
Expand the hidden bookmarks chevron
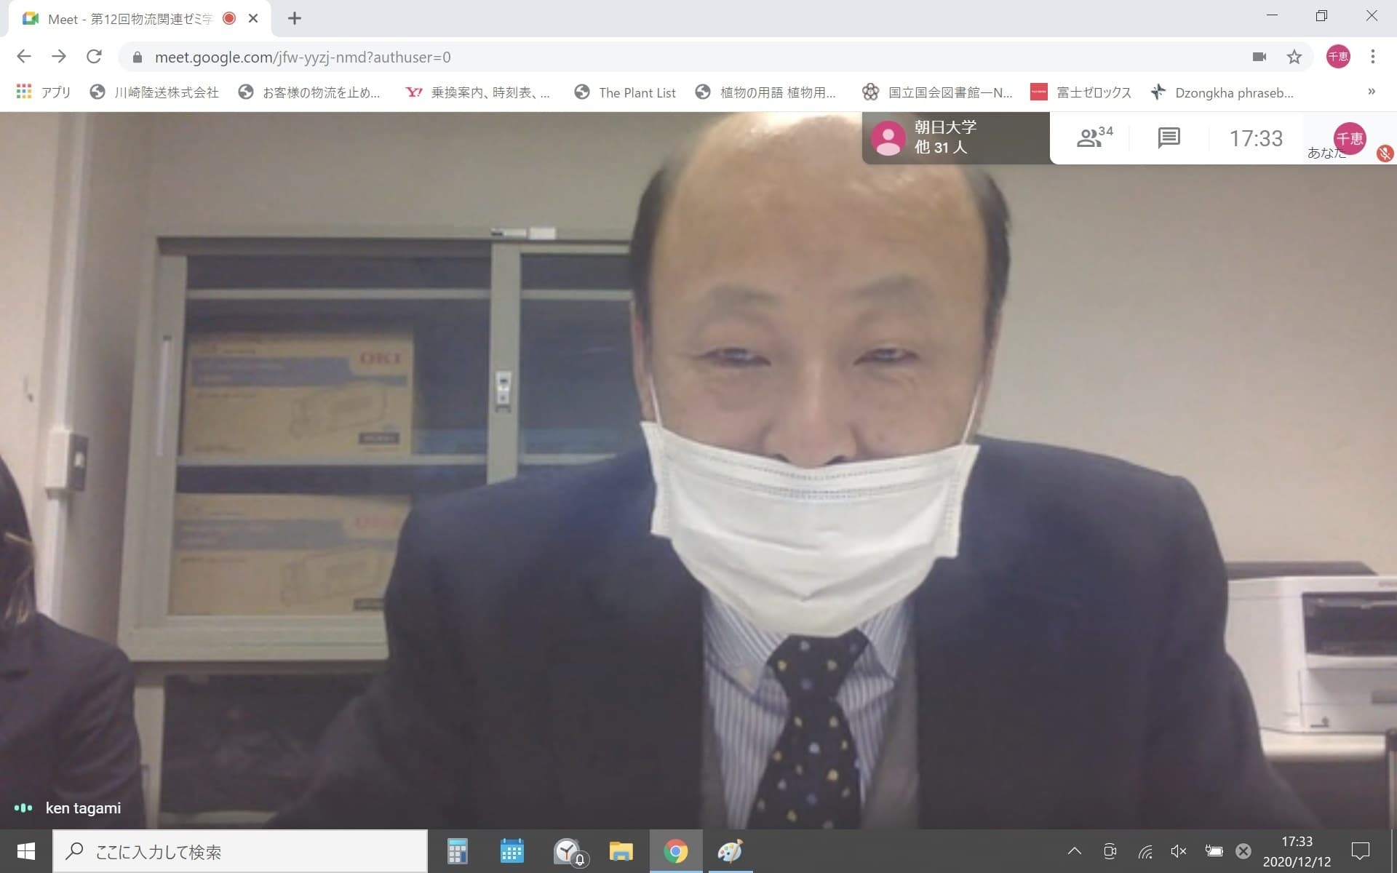[x=1372, y=92]
